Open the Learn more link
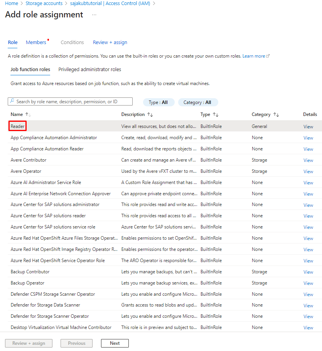Screen dimensions: 322x351 point(254,56)
